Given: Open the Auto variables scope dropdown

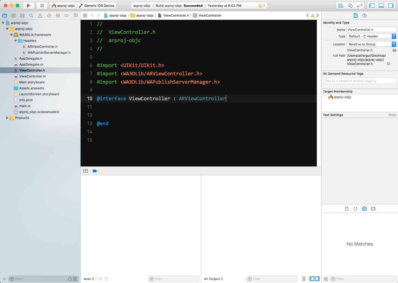Looking at the screenshot, I should [x=89, y=279].
